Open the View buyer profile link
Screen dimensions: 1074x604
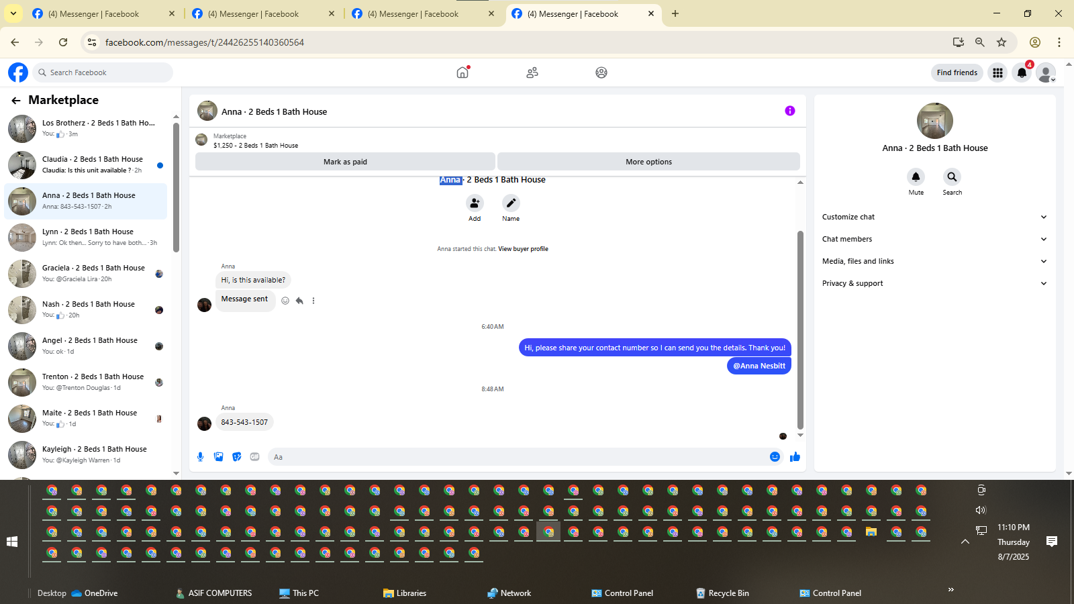523,249
